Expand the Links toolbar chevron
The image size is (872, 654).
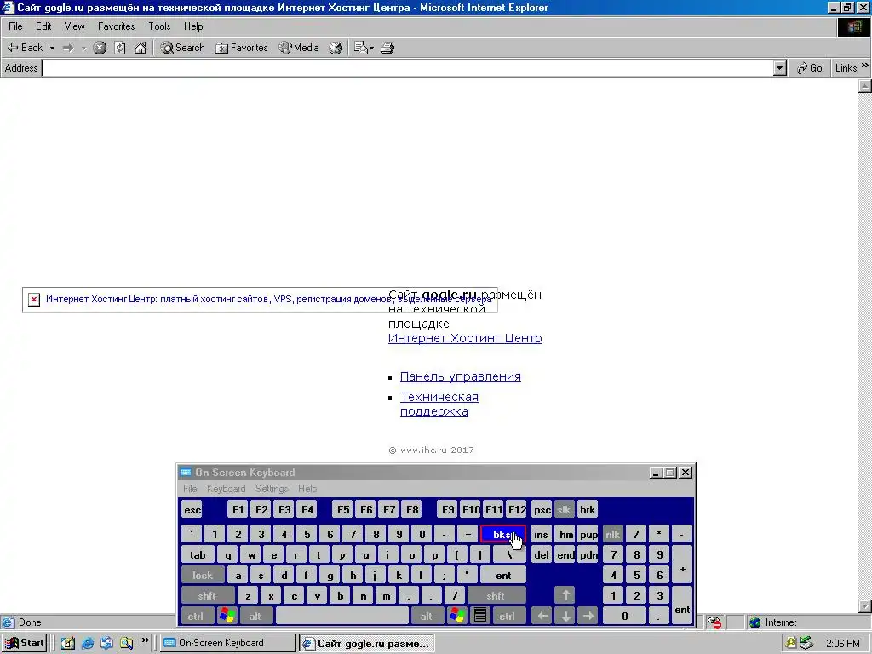tap(865, 66)
